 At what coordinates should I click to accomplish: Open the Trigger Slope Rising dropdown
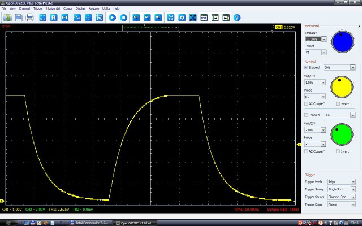tap(353, 205)
